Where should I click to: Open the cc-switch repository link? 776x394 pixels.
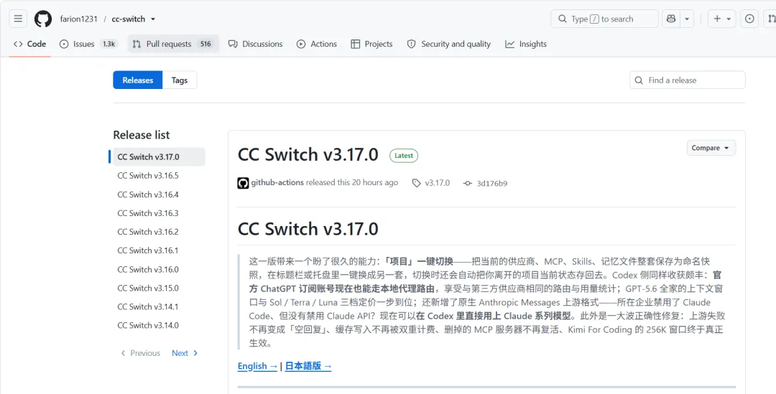point(128,19)
